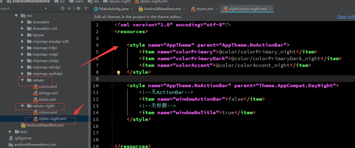Select strings.xml in the project tree
The image size is (355, 148).
pyautogui.click(x=48, y=93)
